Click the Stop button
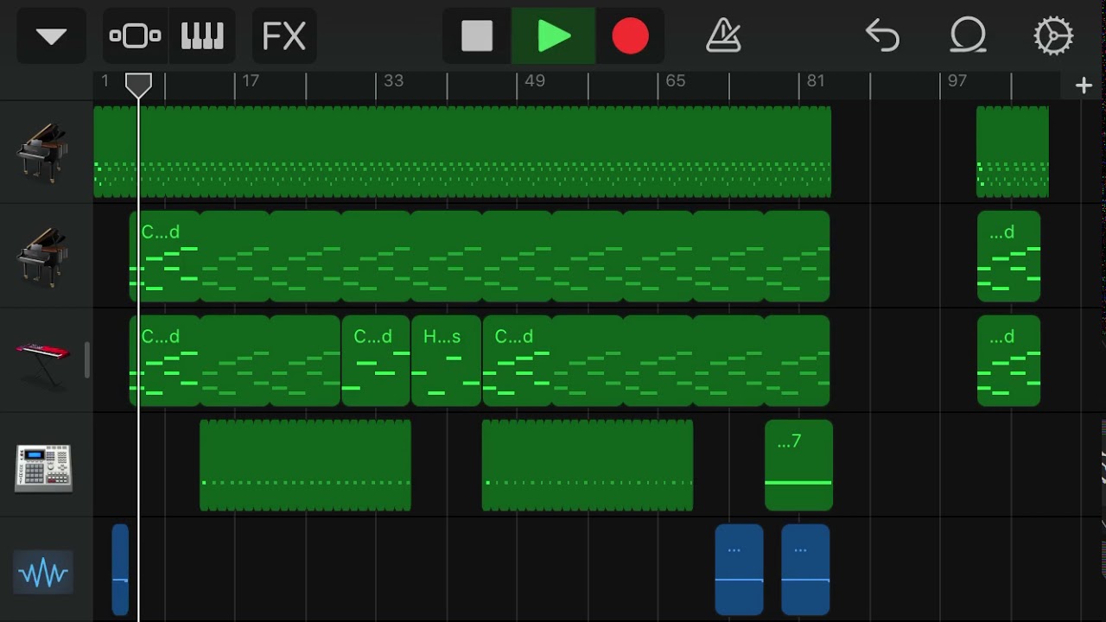 pos(477,36)
